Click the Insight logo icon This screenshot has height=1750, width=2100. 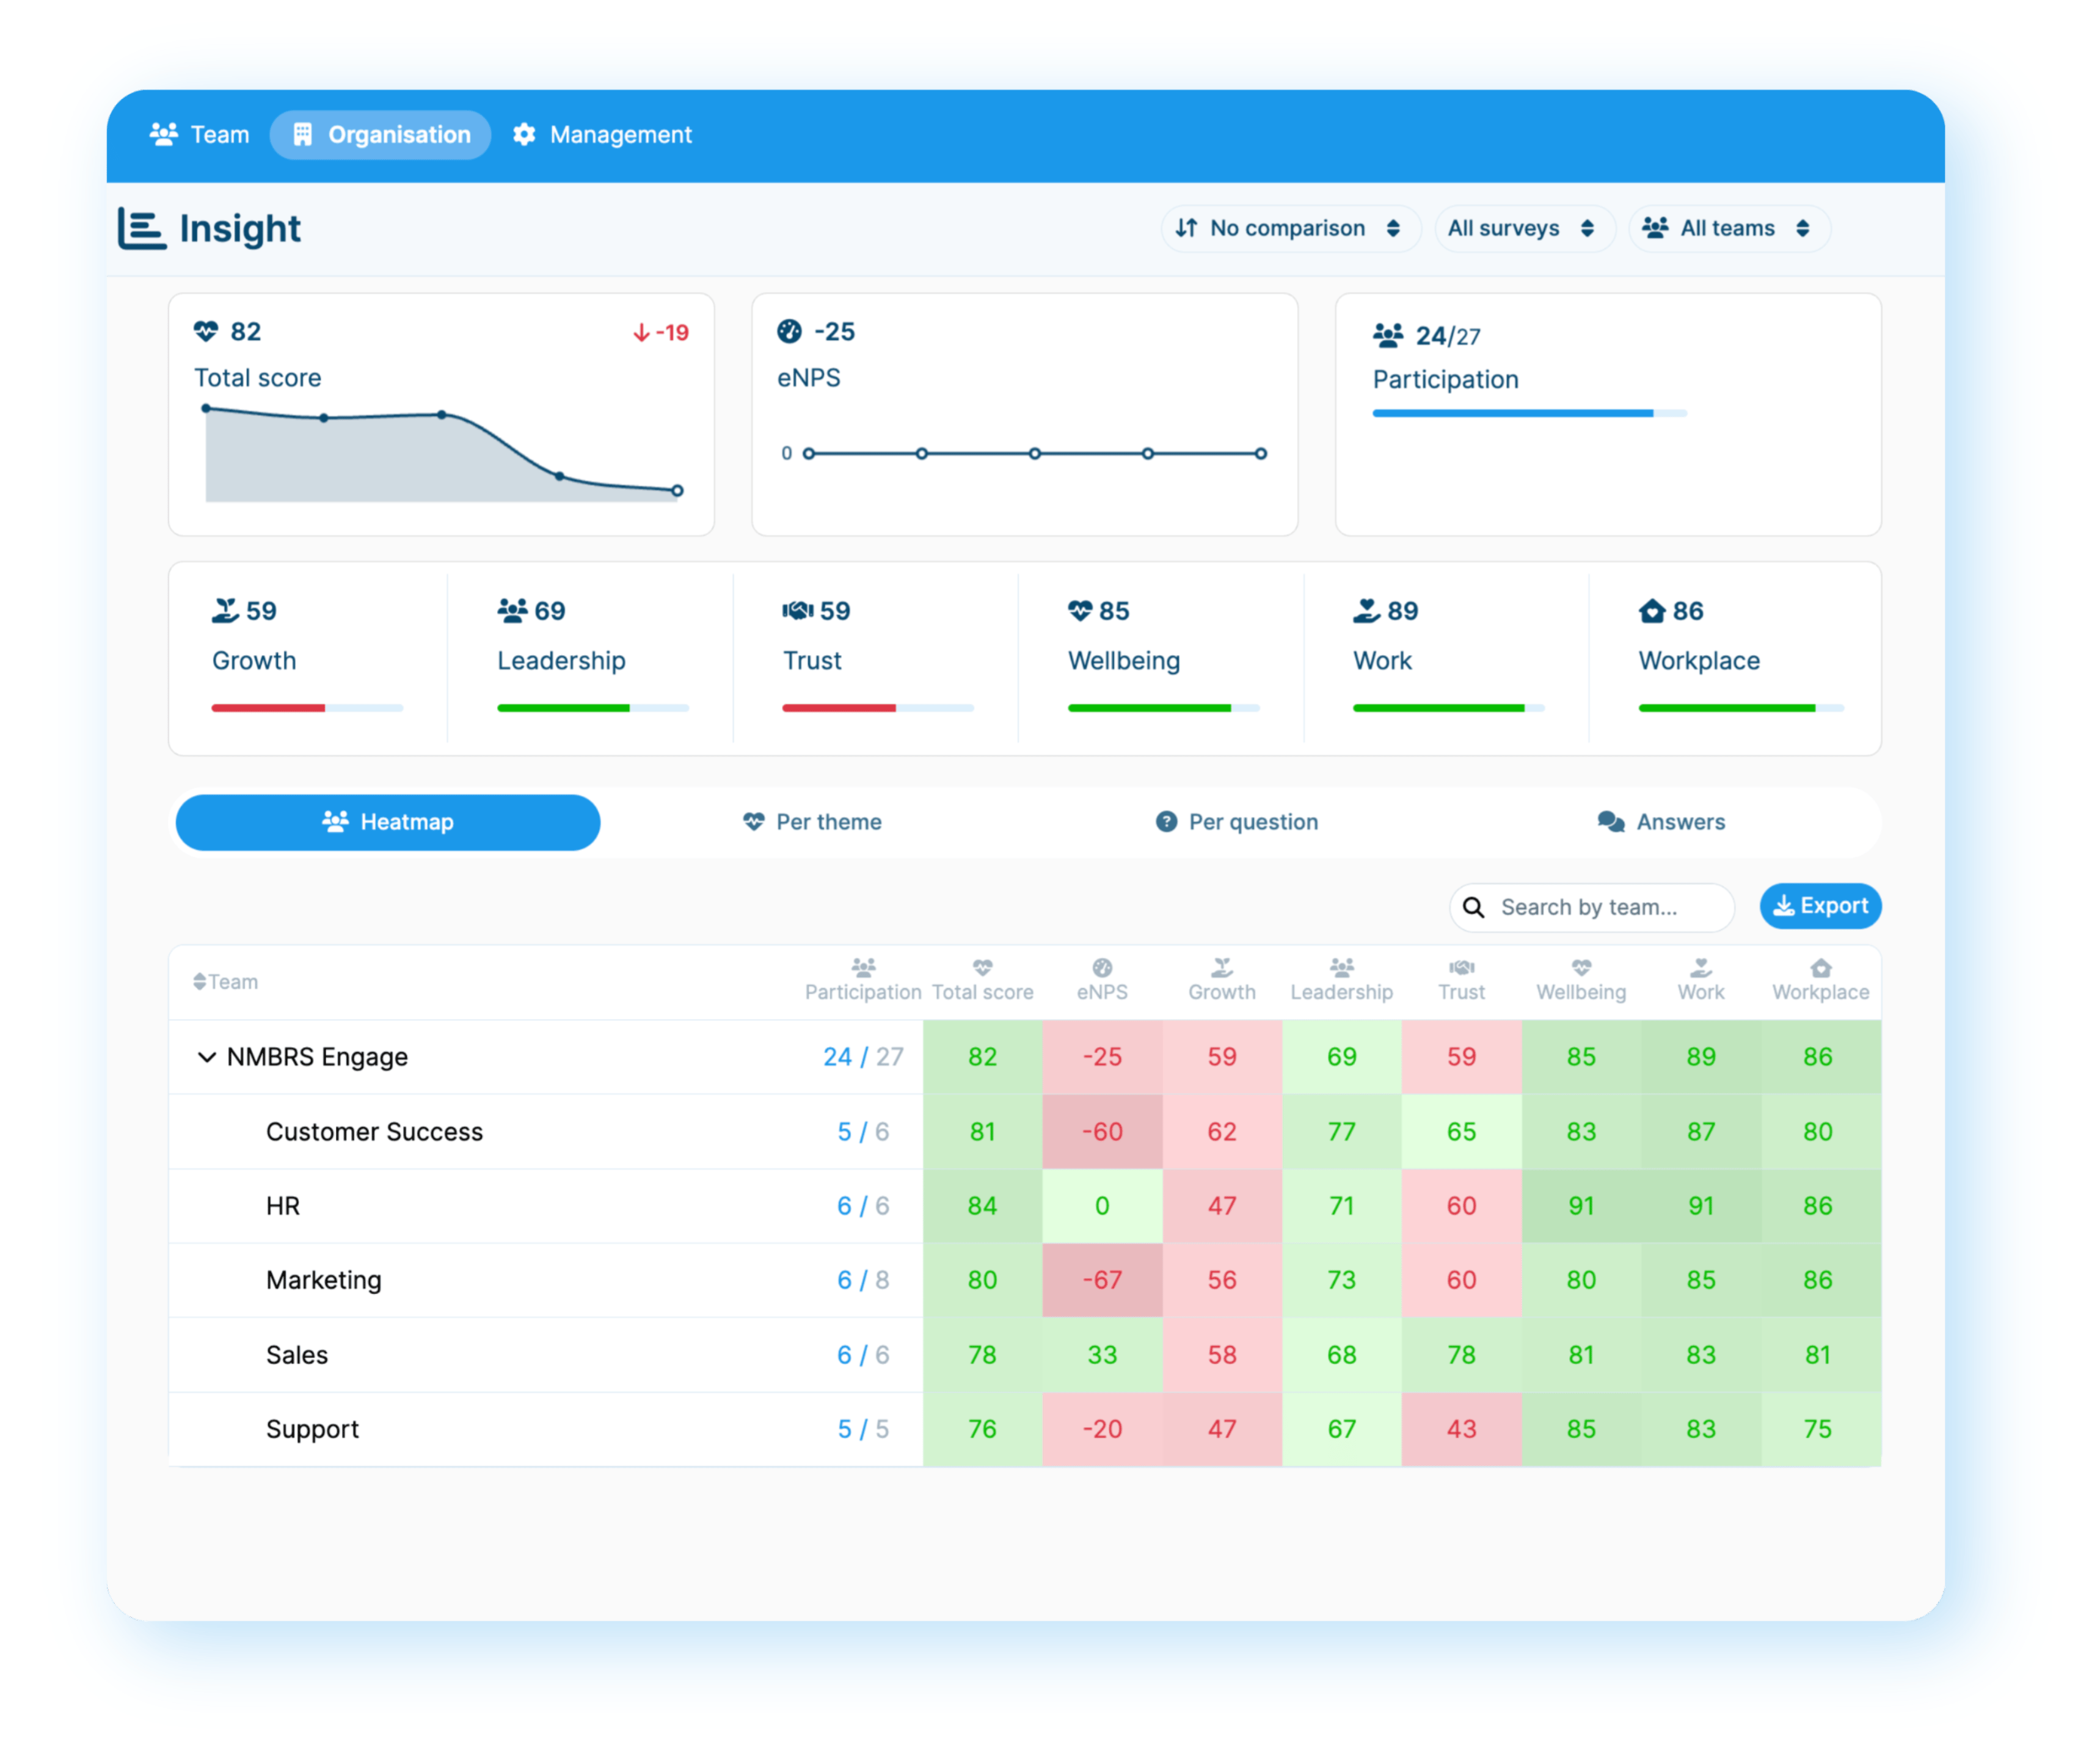coord(142,228)
